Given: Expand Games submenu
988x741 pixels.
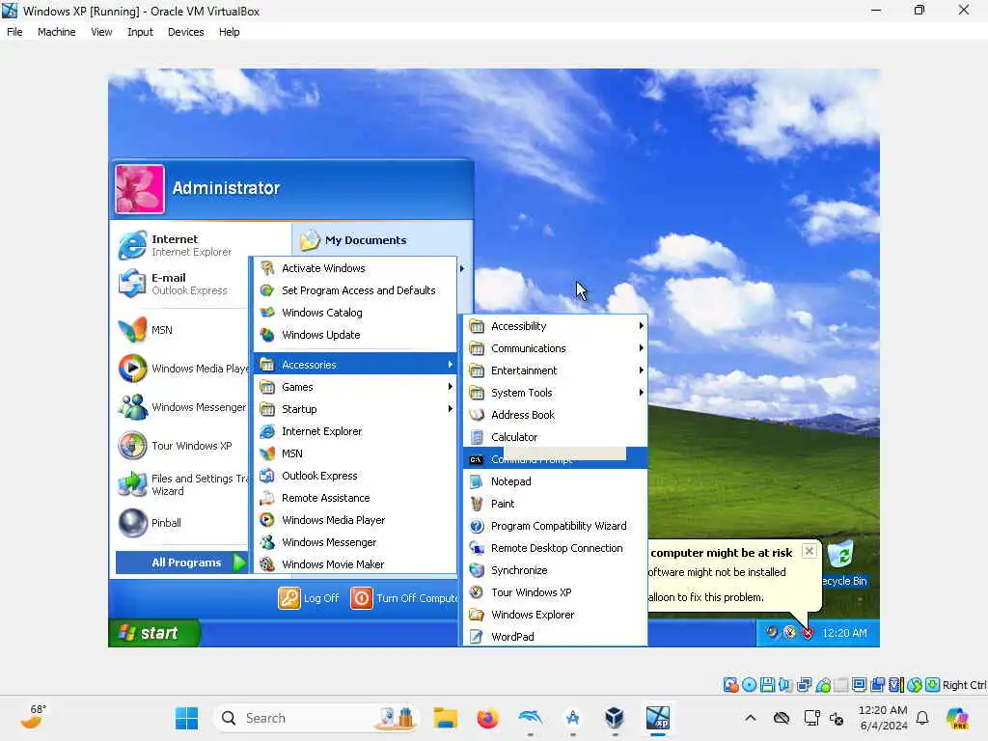Looking at the screenshot, I should click(355, 386).
